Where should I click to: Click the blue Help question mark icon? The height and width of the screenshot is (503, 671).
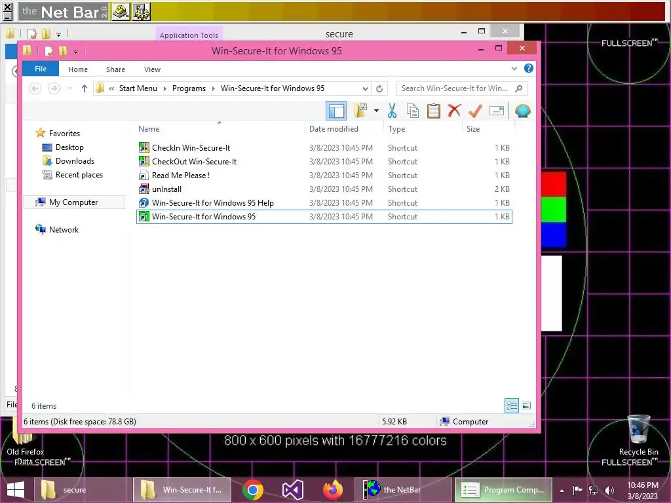coord(529,68)
